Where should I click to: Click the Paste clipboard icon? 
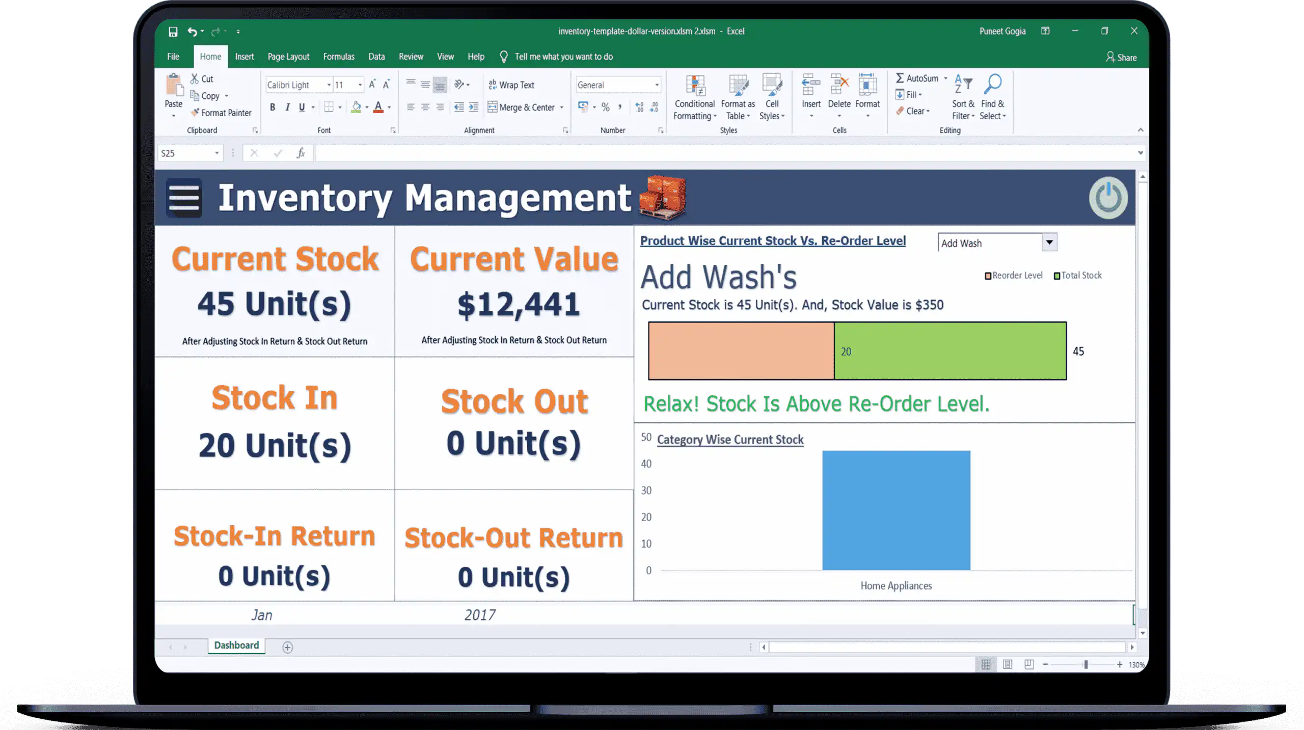click(174, 85)
